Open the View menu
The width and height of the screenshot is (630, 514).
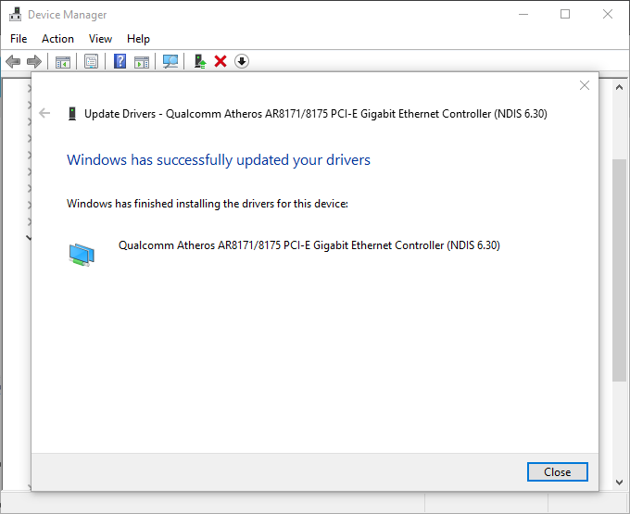pyautogui.click(x=100, y=39)
